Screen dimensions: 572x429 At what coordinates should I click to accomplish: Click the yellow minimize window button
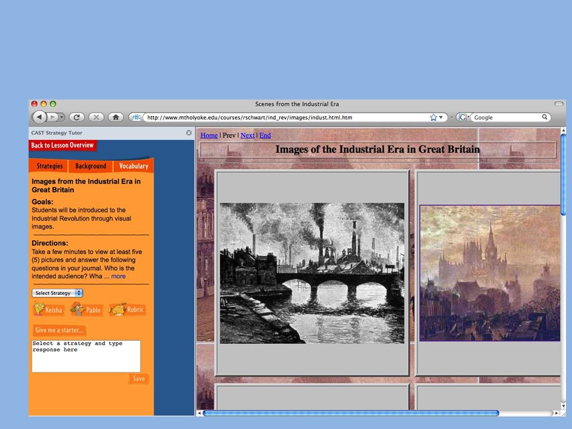(43, 104)
